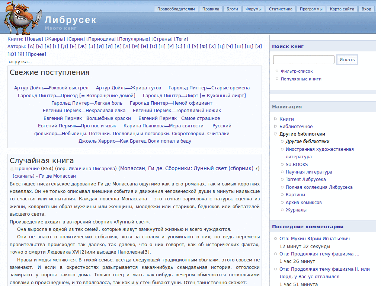
Task: Open the Фильтр-список link
Action: pyautogui.click(x=297, y=71)
